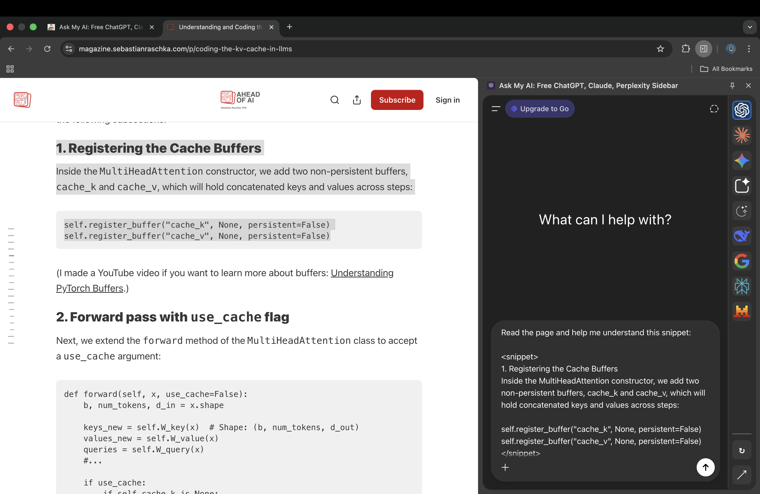Switch to the Claude assistant icon
The height and width of the screenshot is (494, 760).
coord(742,135)
